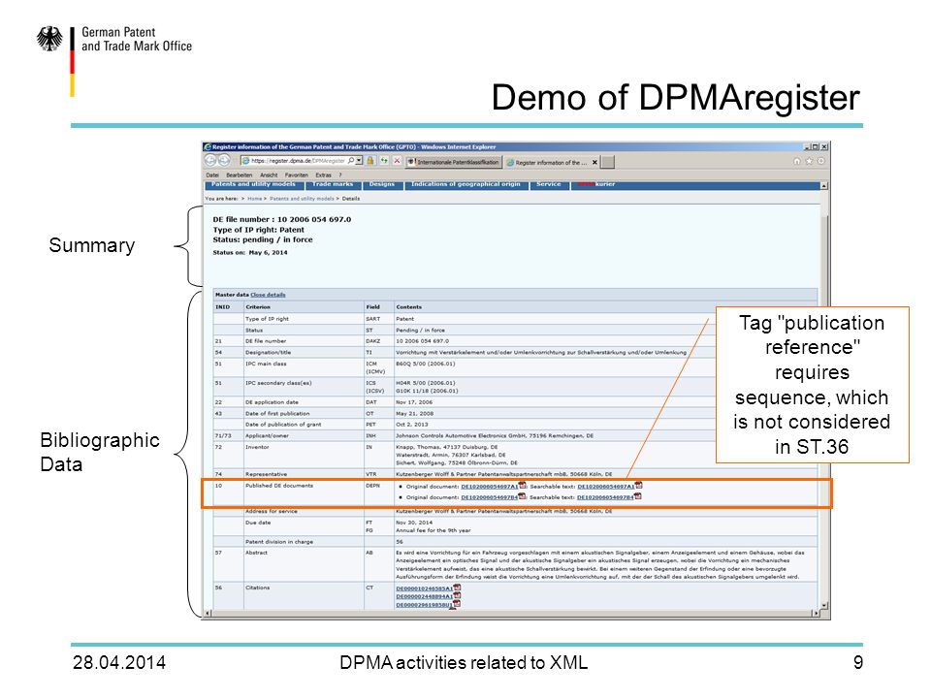Open the Bearbeiten menu

240,175
